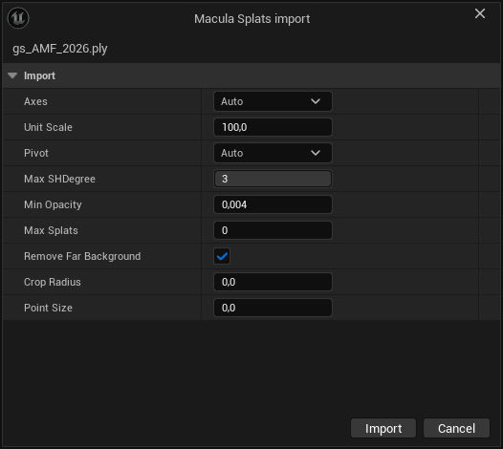Screen dimensions: 503x449
Task: Click the gs_AMF_2026.ply file name
Action: click(60, 49)
